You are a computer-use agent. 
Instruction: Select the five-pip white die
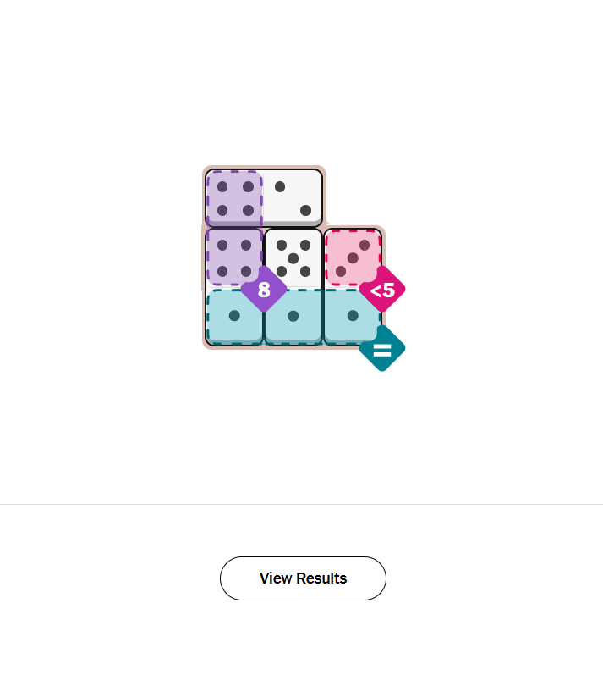tap(293, 257)
